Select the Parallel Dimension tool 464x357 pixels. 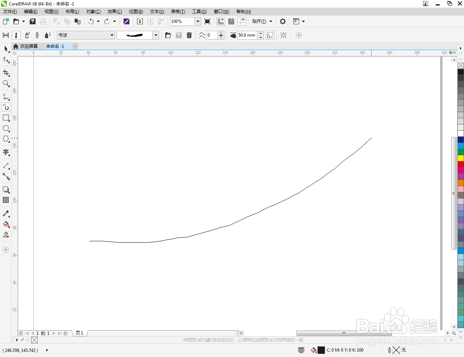[6, 165]
